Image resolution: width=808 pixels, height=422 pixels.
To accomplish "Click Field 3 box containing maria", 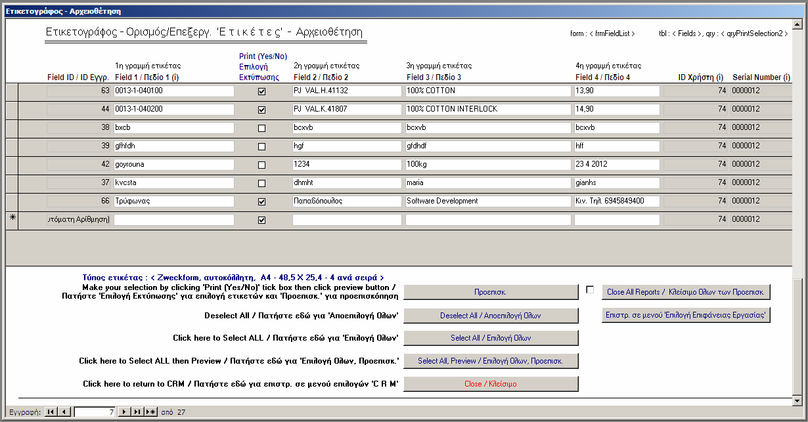I will 488,183.
